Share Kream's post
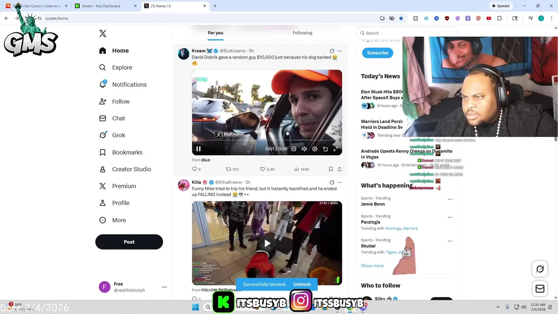The height and width of the screenshot is (314, 558). point(340,169)
